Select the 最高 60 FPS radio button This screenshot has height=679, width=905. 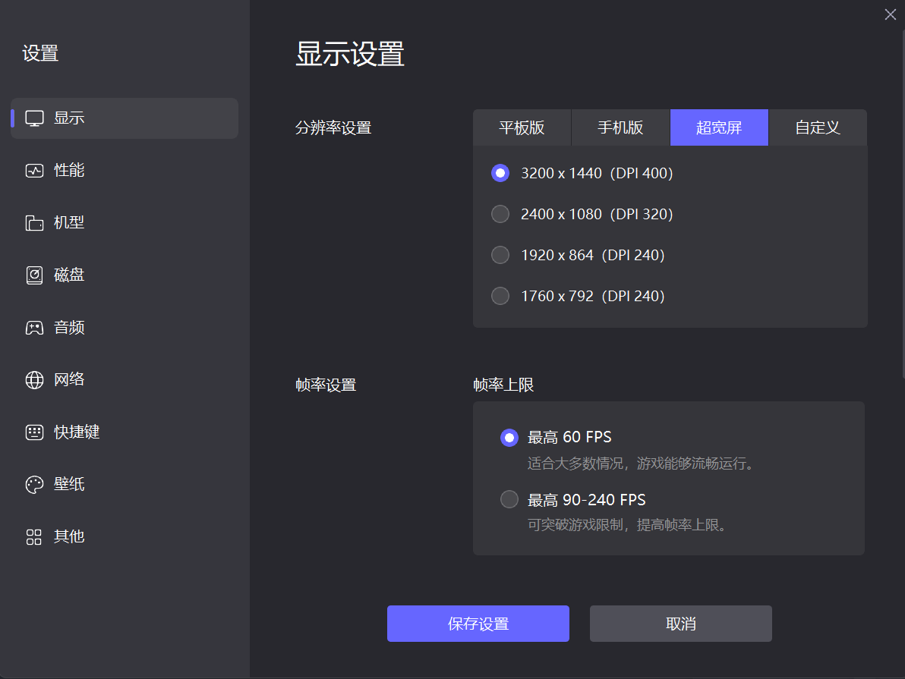509,437
